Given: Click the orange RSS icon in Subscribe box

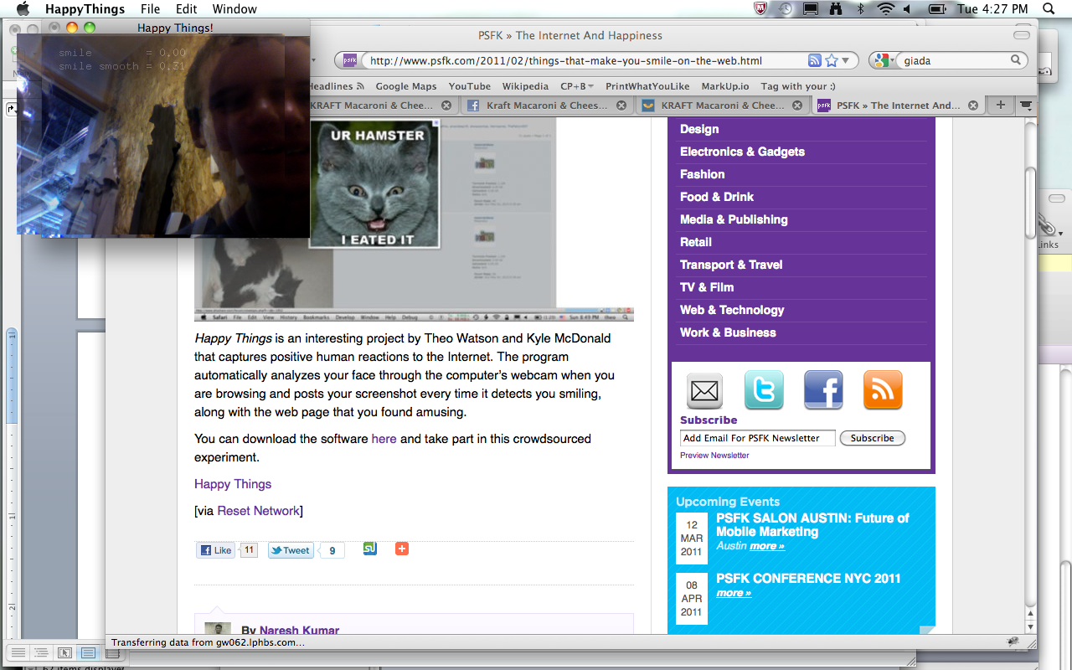Looking at the screenshot, I should pos(883,390).
